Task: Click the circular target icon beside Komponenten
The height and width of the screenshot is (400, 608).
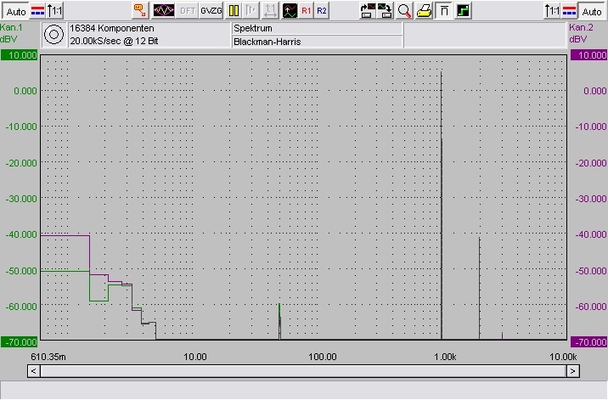Action: (53, 34)
